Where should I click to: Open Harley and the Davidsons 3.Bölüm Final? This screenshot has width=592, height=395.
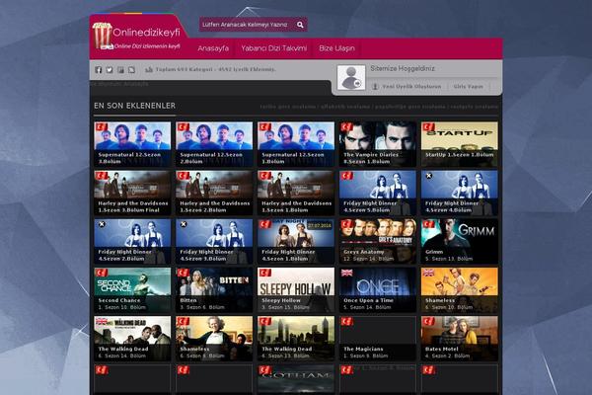pyautogui.click(x=132, y=193)
